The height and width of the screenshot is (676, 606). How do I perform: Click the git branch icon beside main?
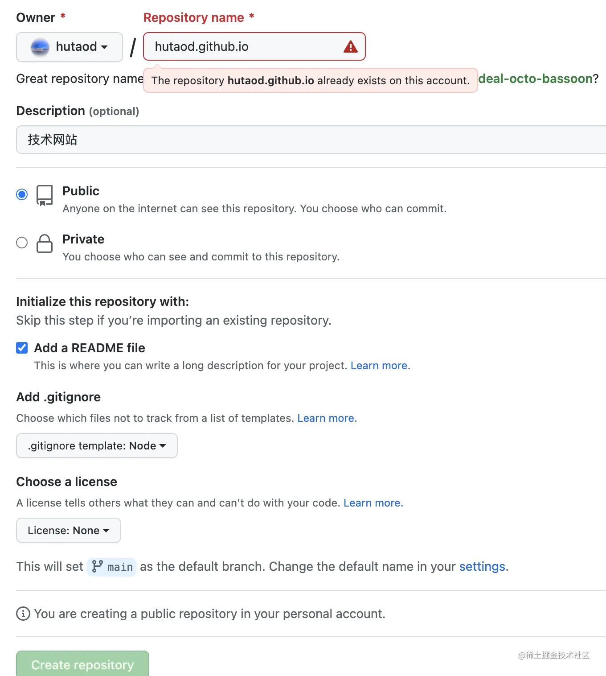(97, 566)
